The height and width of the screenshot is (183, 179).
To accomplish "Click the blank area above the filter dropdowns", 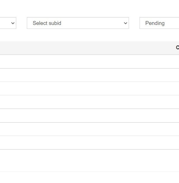I will [x=89, y=8].
